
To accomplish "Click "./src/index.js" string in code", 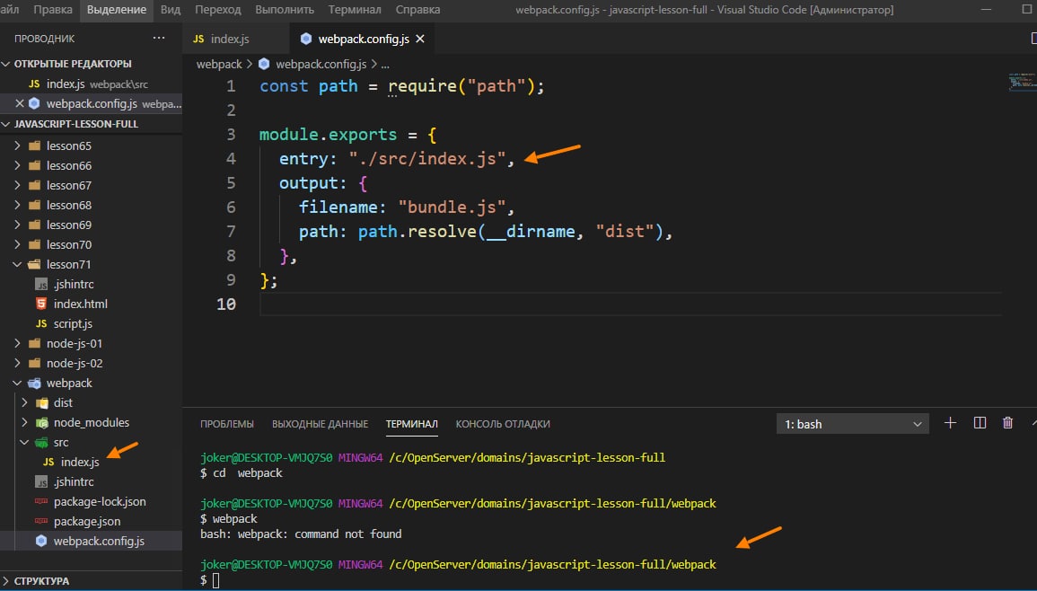I will pos(427,159).
